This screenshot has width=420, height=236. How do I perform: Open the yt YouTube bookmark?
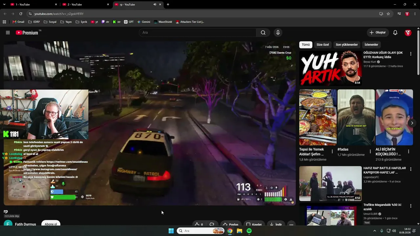(94, 22)
